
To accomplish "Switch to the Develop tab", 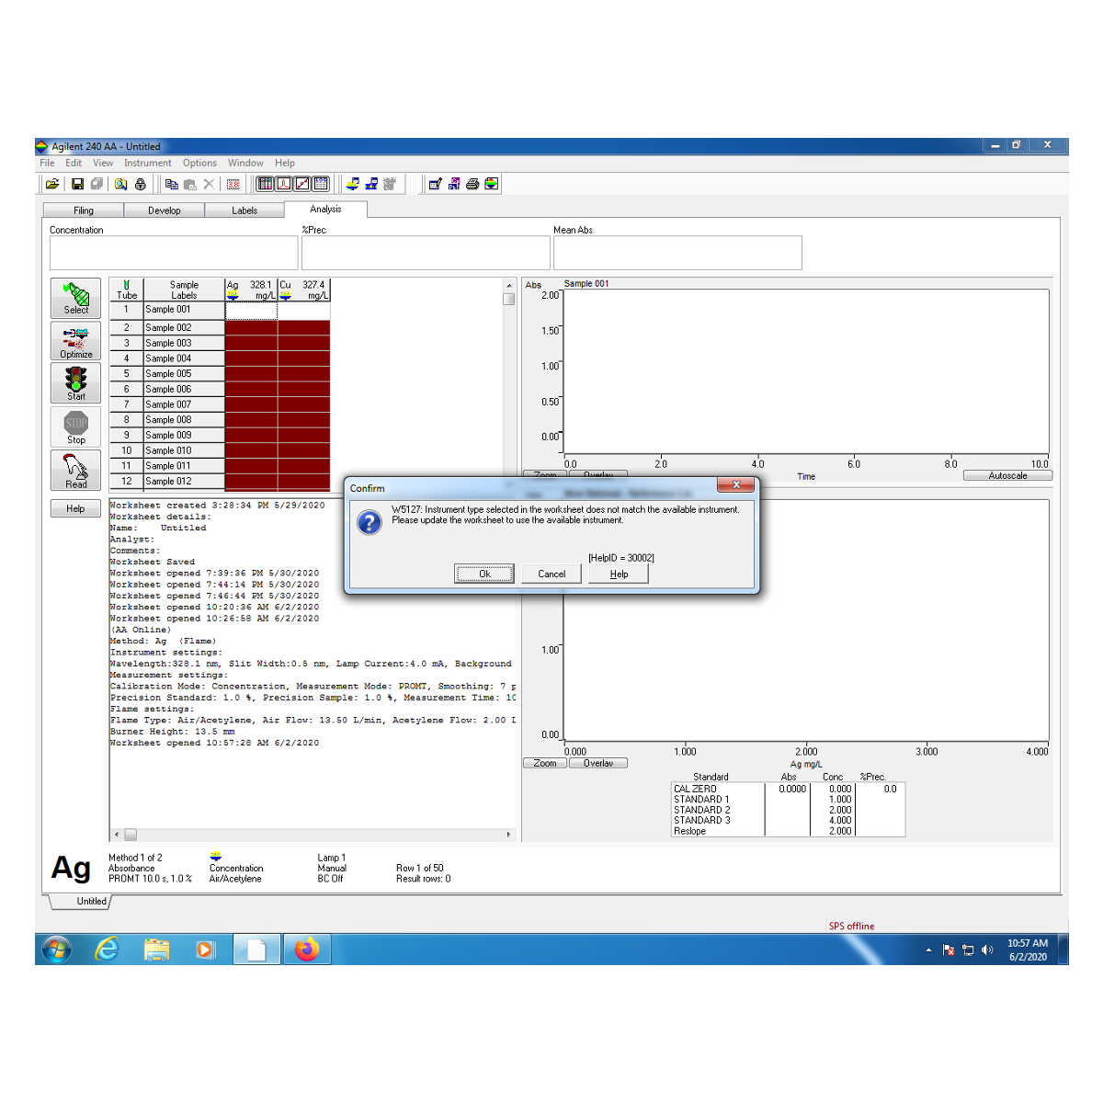I will tap(165, 210).
